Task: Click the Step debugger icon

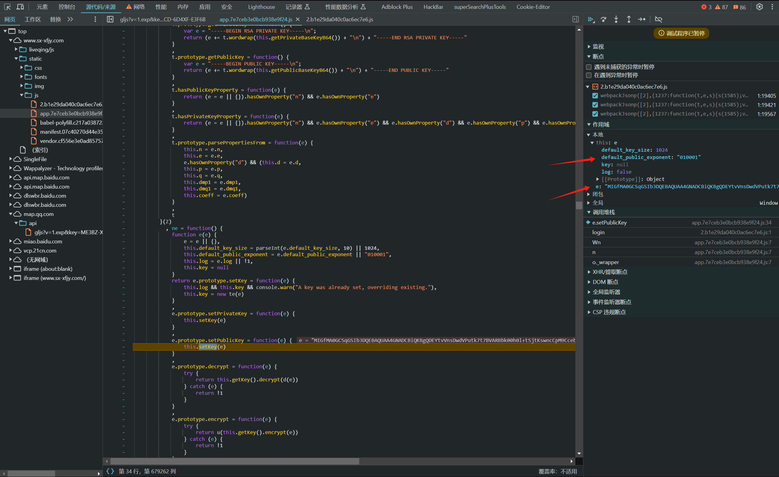Action: click(x=641, y=19)
